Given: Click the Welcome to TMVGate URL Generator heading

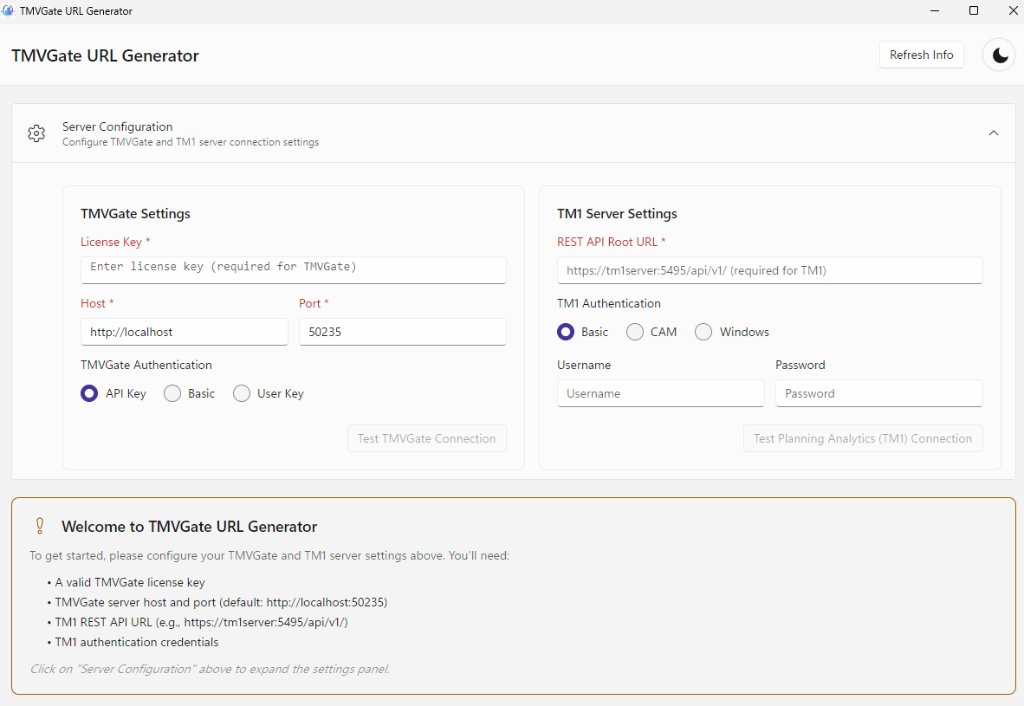Looking at the screenshot, I should [x=190, y=527].
